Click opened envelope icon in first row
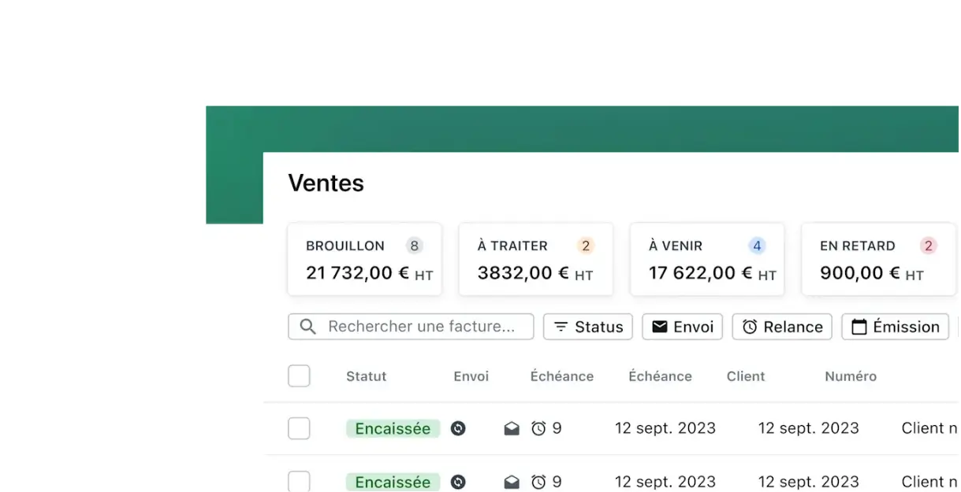The width and height of the screenshot is (961, 492). pos(512,428)
